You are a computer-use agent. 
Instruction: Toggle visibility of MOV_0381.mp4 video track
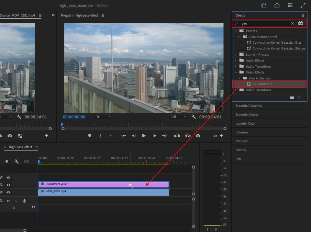tap(9, 192)
